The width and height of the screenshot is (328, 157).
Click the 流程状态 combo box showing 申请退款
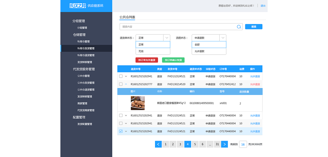point(209,38)
